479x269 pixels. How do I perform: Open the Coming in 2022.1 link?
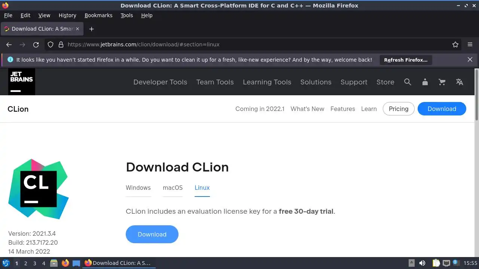click(x=260, y=109)
